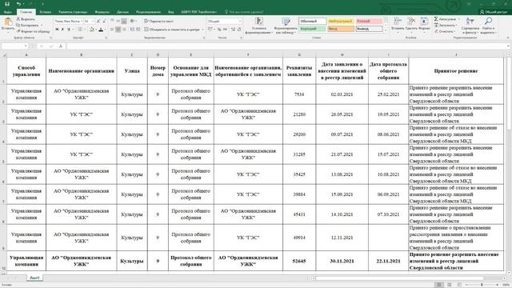Viewport: 512px width, 288px height.
Task: Increase font size with large A
Action: [x=98, y=22]
